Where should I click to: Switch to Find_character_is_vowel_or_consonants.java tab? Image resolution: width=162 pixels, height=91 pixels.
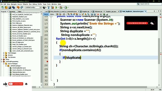(x=64, y=11)
